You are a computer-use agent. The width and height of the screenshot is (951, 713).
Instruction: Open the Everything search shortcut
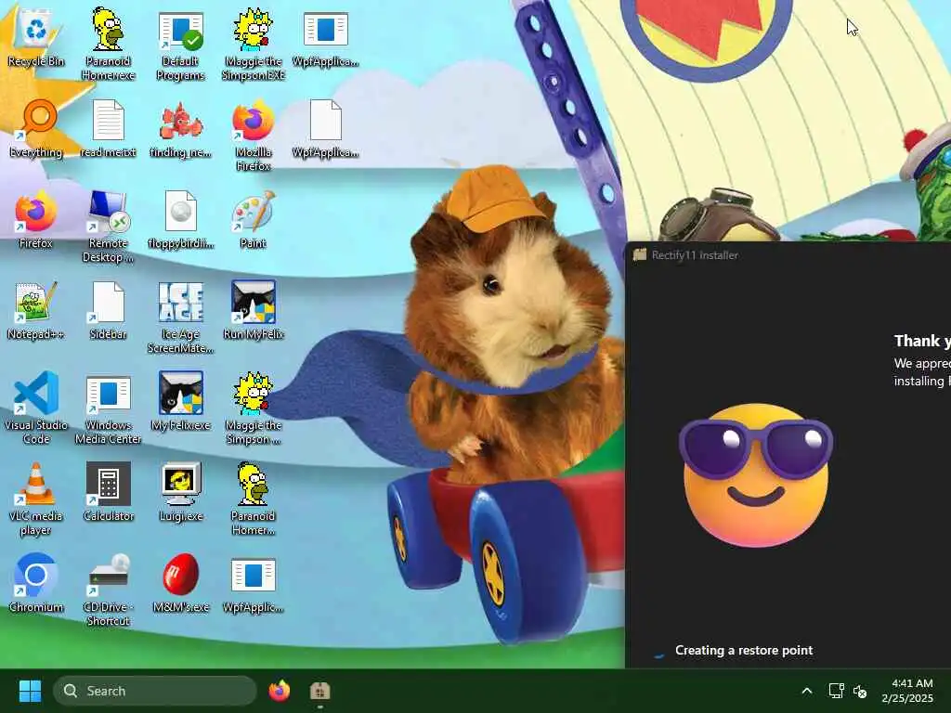coord(36,128)
